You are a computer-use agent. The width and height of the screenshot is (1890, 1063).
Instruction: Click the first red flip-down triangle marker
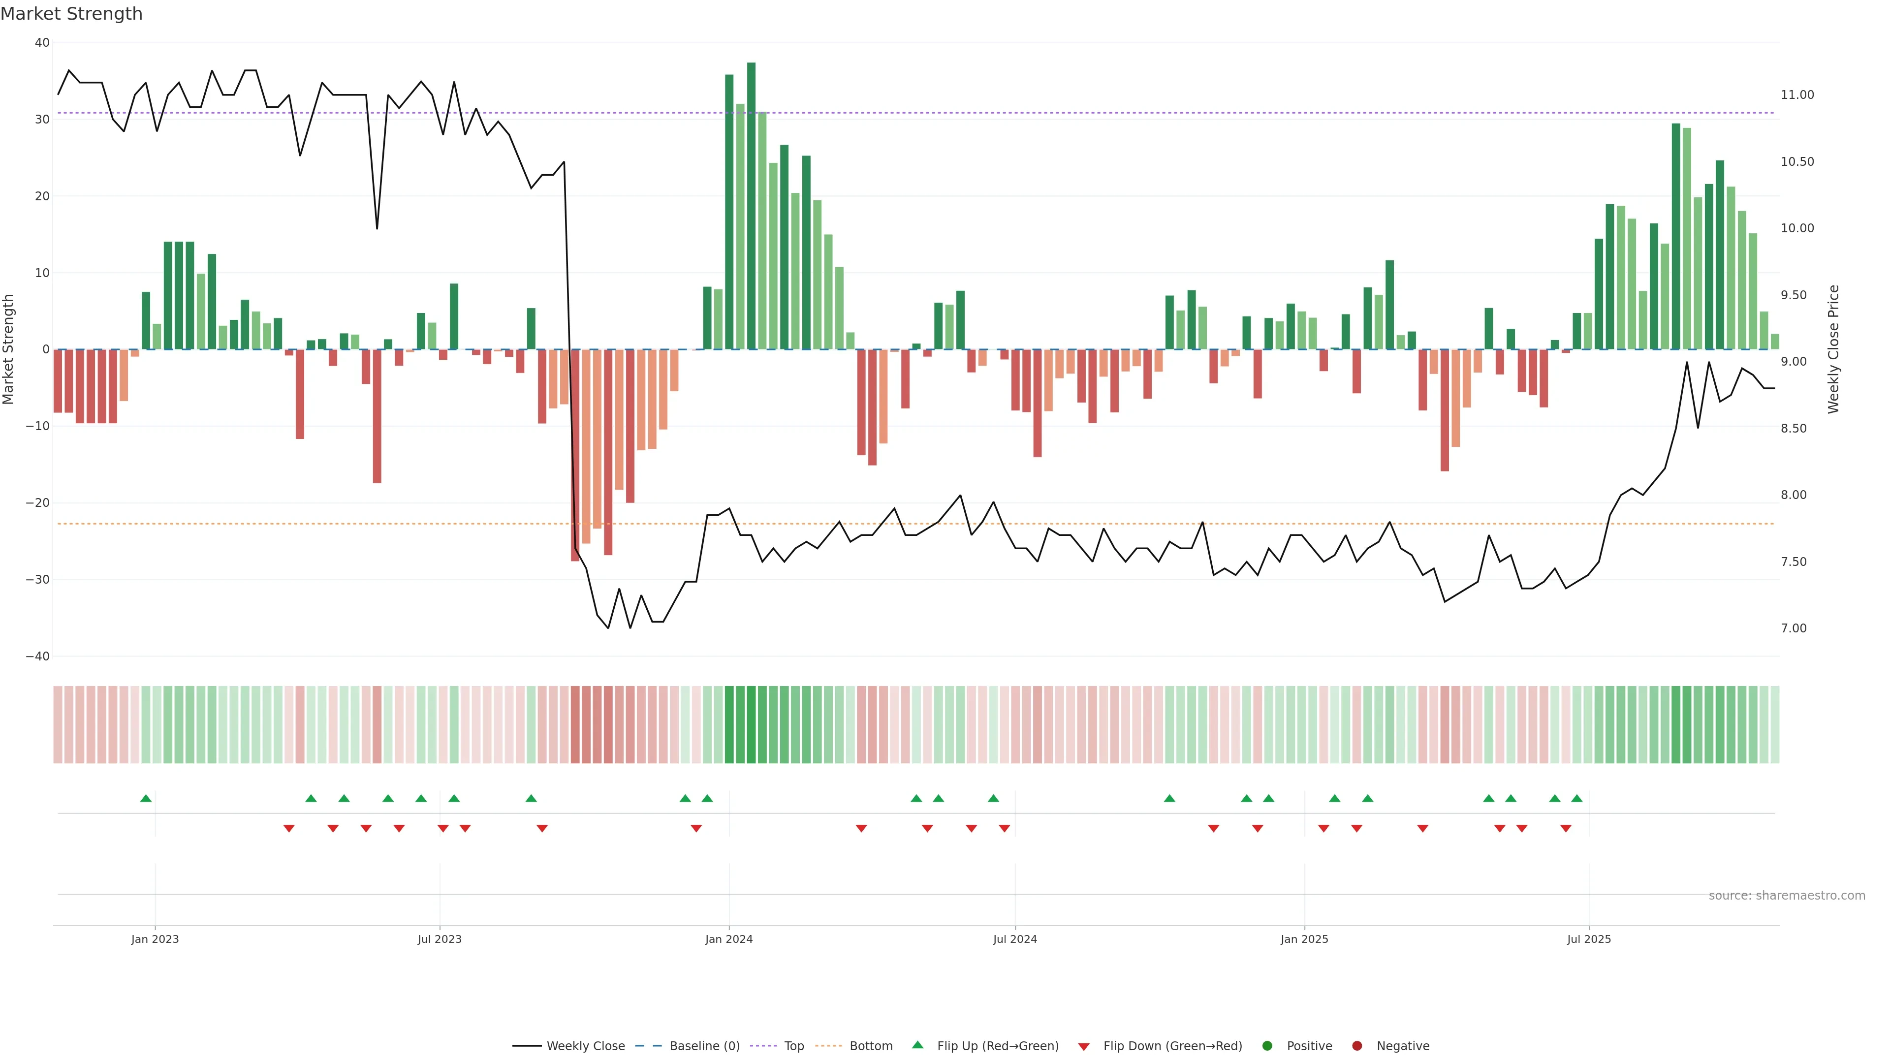[x=289, y=828]
